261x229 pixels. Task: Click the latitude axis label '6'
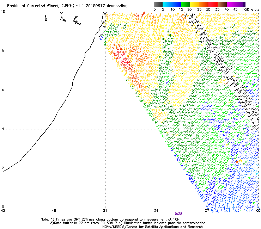click(x=3, y=90)
